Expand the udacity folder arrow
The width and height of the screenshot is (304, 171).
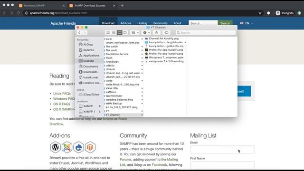point(142,66)
